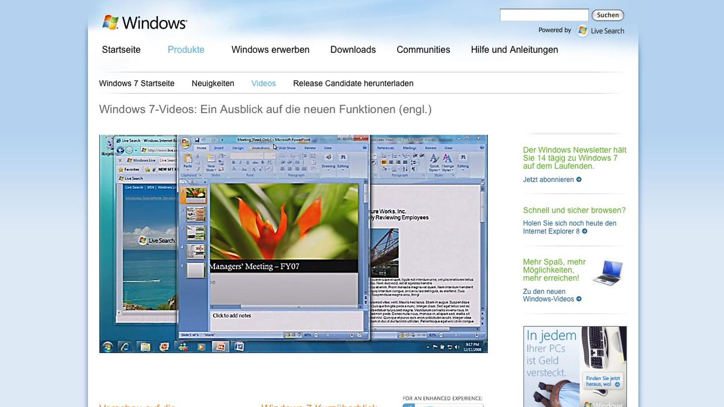Open the Produkte navigation item

click(186, 50)
